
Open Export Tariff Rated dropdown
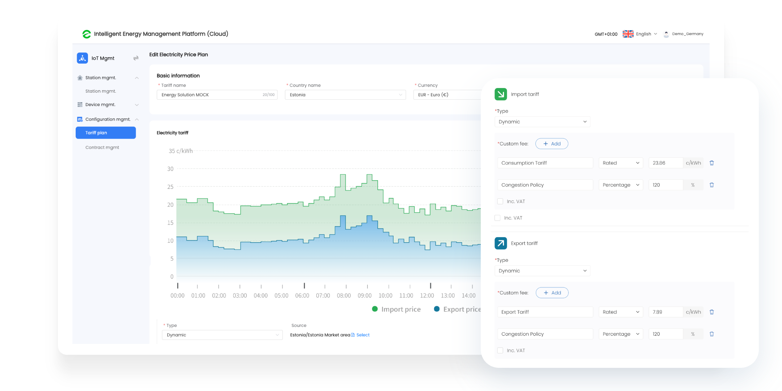click(x=621, y=312)
